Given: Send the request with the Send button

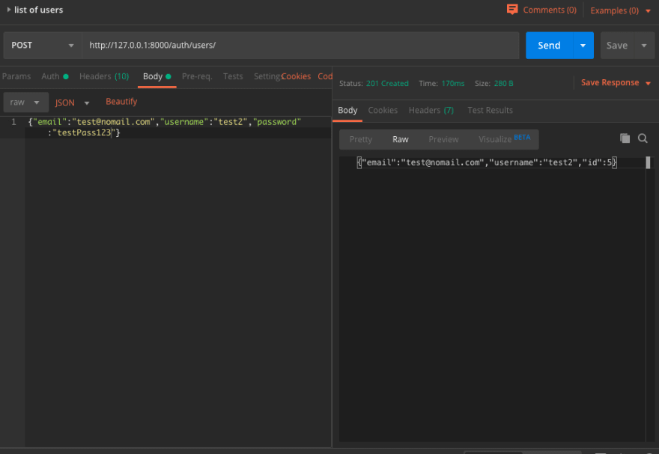Looking at the screenshot, I should (x=549, y=46).
